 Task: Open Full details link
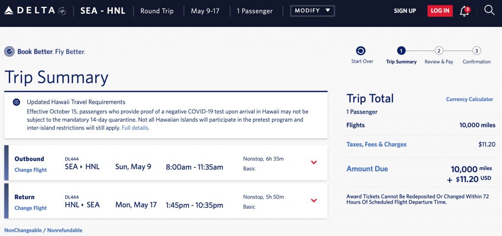(x=135, y=128)
